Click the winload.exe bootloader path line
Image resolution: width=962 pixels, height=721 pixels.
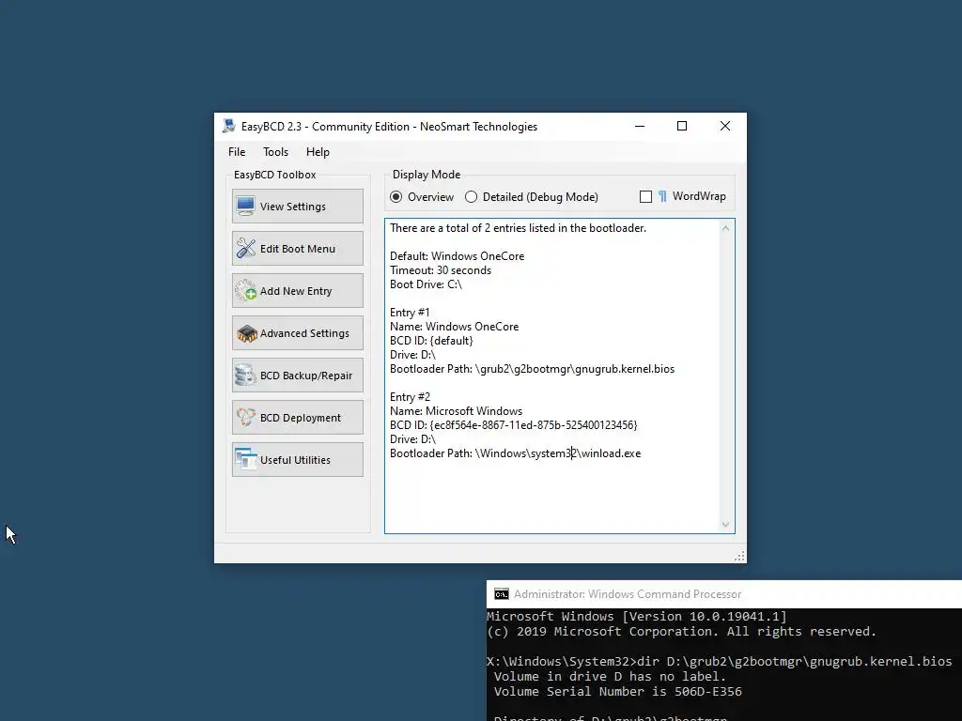click(x=516, y=453)
